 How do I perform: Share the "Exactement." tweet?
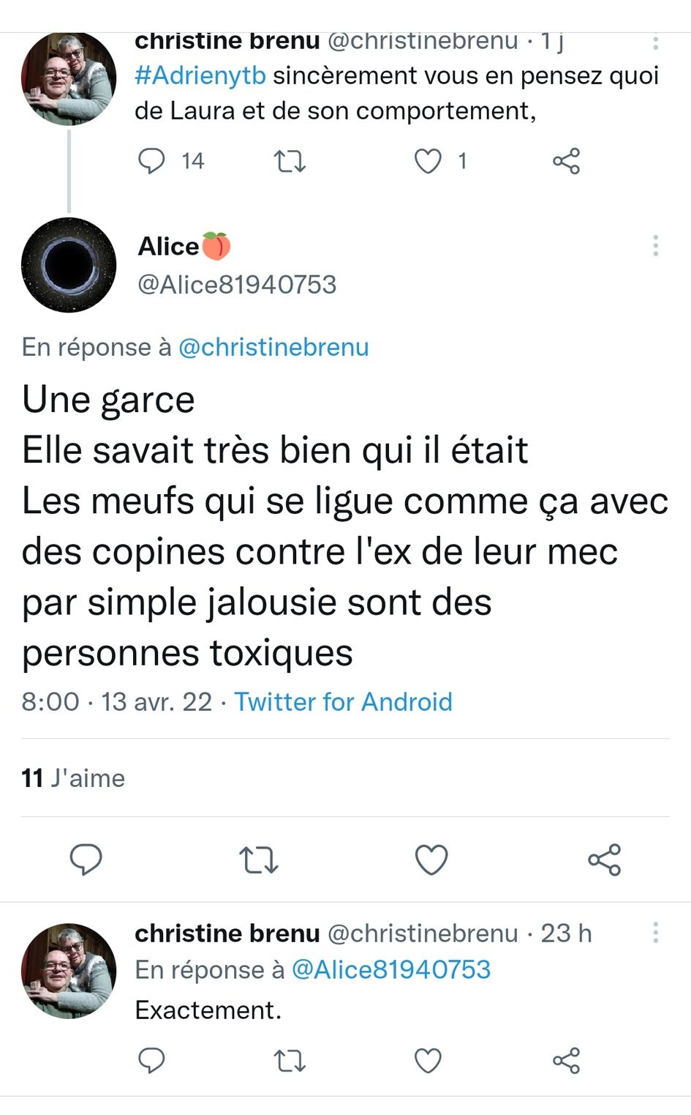pyautogui.click(x=566, y=1060)
